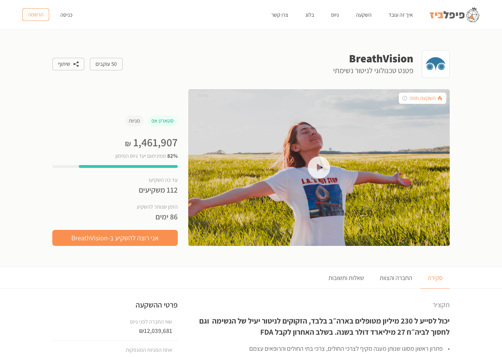This screenshot has height=357, width=502.
Task: Open the 50 עוקבים followers button
Action: pos(106,64)
